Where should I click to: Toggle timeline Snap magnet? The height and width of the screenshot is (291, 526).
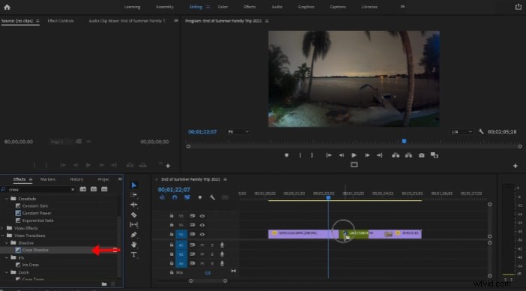coord(175,197)
